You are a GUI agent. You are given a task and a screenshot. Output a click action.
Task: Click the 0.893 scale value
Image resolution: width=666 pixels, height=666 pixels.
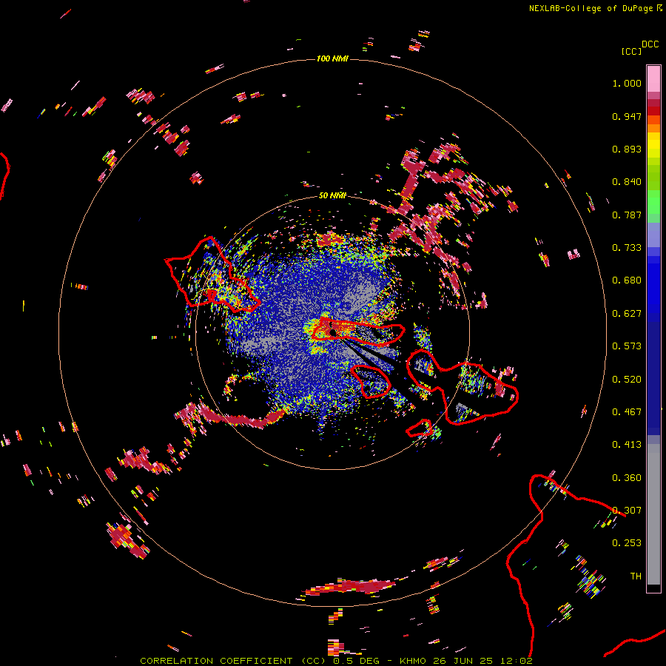pyautogui.click(x=627, y=149)
